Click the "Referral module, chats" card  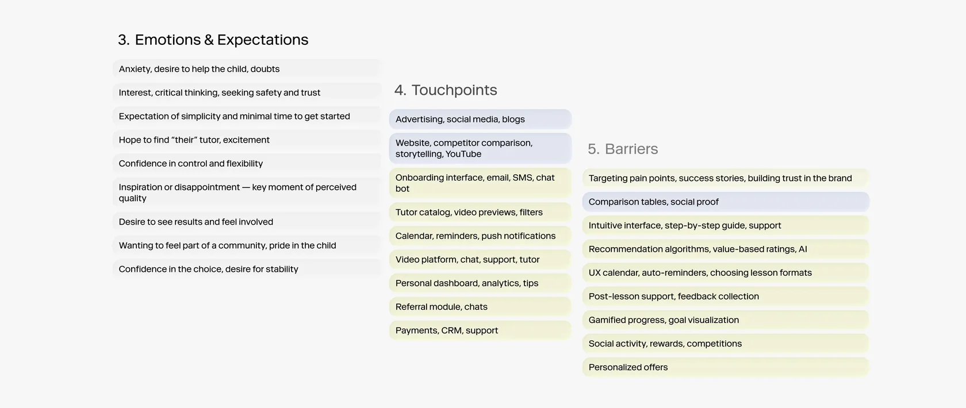[480, 307]
